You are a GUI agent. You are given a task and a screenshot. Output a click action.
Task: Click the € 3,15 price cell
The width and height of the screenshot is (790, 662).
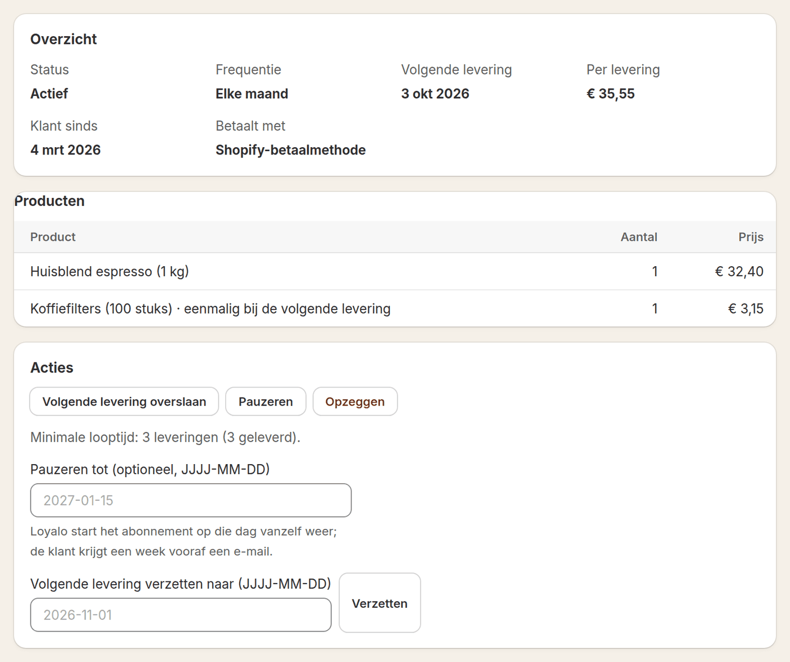point(745,308)
